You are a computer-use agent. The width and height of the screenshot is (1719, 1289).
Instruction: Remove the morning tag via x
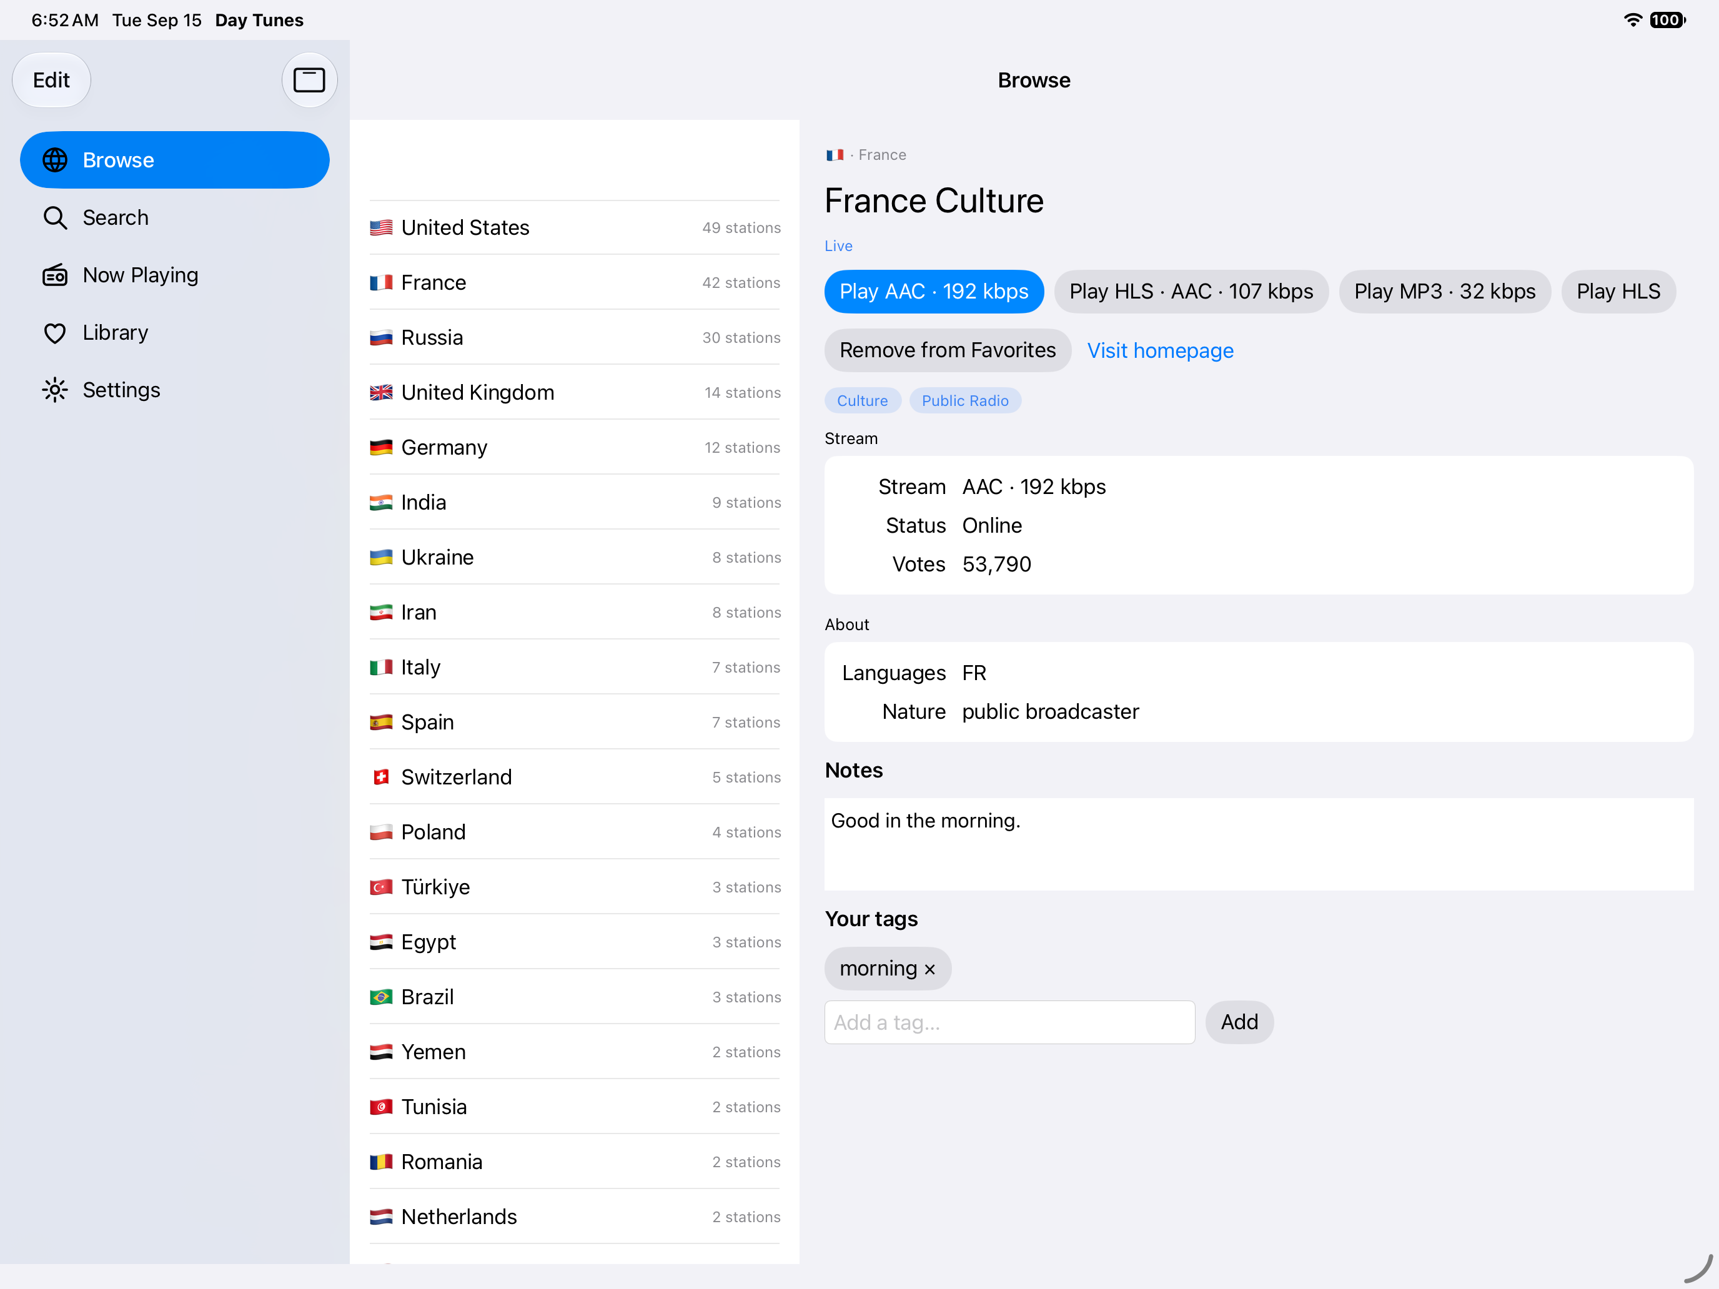coord(929,969)
